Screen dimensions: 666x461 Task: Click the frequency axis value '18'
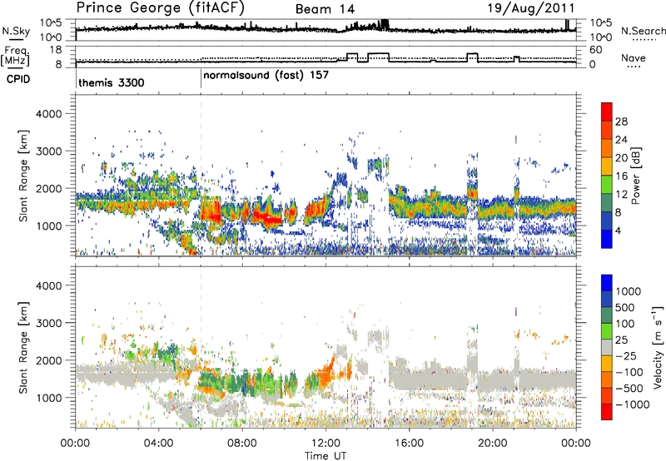[55, 50]
